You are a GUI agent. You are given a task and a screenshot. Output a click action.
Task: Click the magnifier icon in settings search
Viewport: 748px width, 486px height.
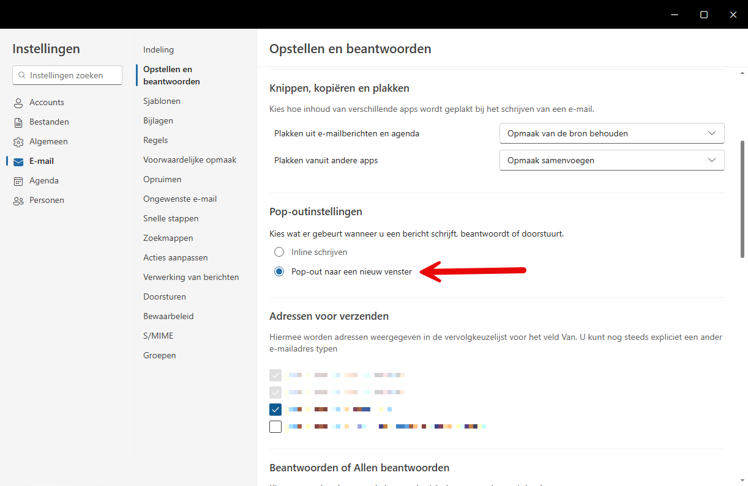(x=23, y=76)
